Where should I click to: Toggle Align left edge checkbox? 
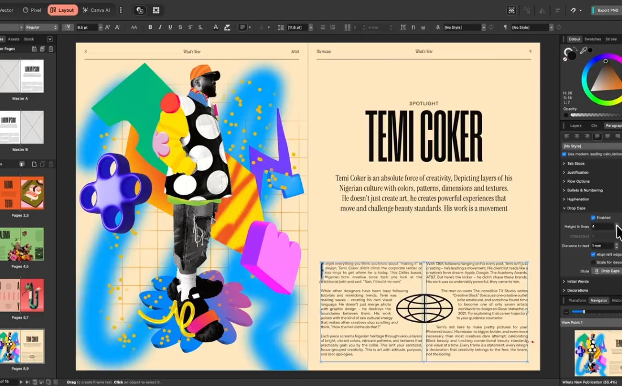tap(593, 255)
